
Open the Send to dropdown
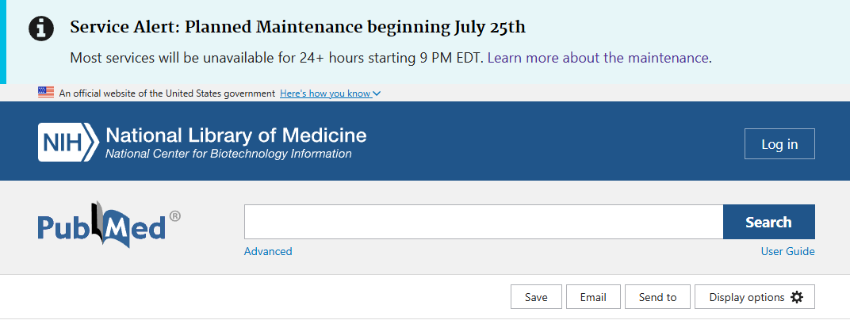pos(657,297)
